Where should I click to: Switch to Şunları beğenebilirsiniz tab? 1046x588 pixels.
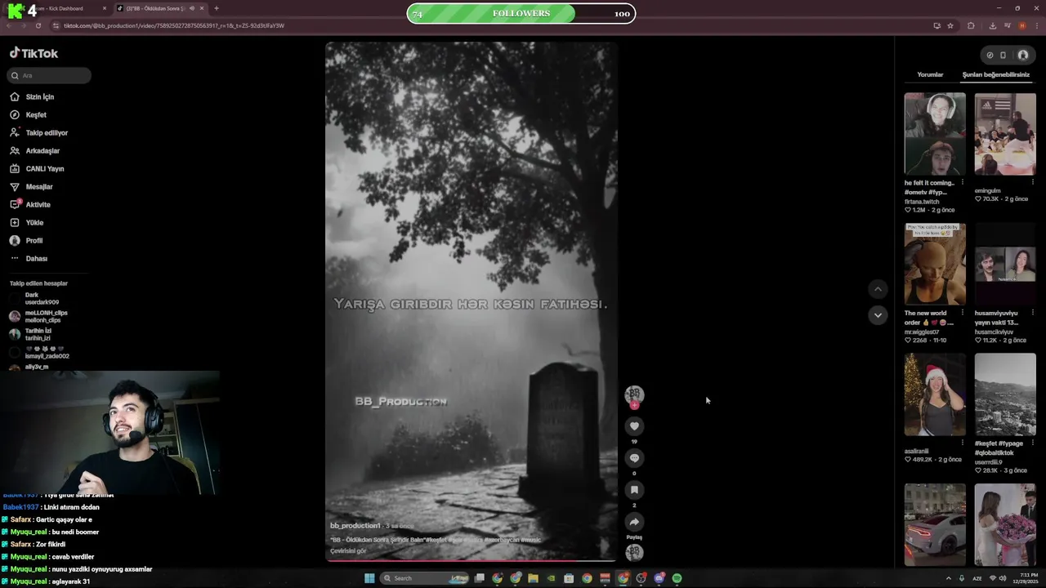click(x=995, y=75)
